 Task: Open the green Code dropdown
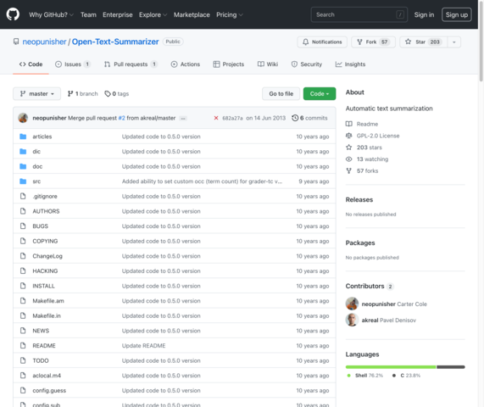coord(320,93)
